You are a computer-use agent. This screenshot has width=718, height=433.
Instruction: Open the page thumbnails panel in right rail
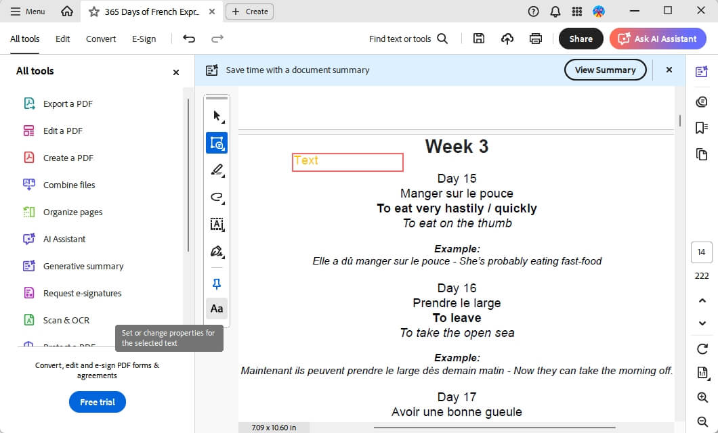[702, 154]
